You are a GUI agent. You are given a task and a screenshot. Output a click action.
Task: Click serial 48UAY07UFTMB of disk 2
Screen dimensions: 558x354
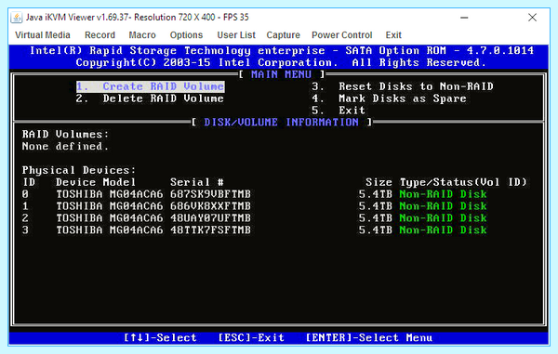(210, 218)
